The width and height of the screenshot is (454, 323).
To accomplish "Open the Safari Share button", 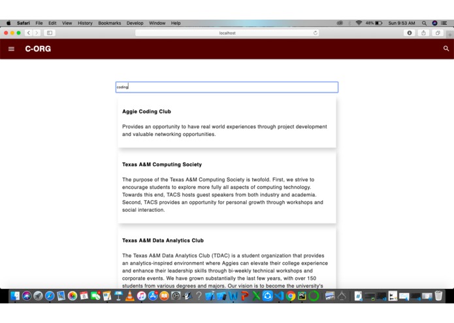I will coord(423,33).
